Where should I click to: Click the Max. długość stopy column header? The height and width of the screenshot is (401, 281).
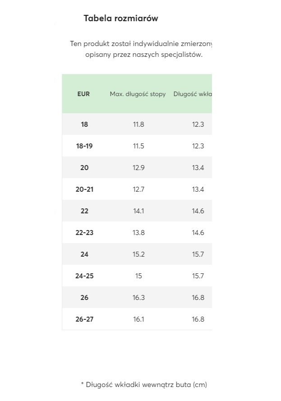[138, 94]
